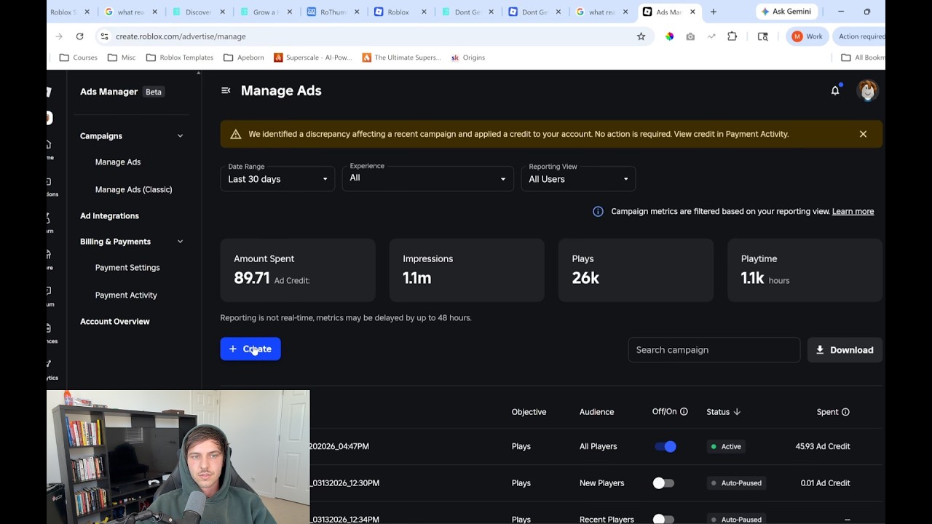Click the colorful extension icon in toolbar

point(669,36)
